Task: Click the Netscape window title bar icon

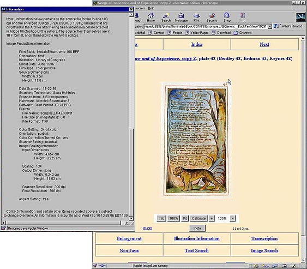Action: pos(95,3)
